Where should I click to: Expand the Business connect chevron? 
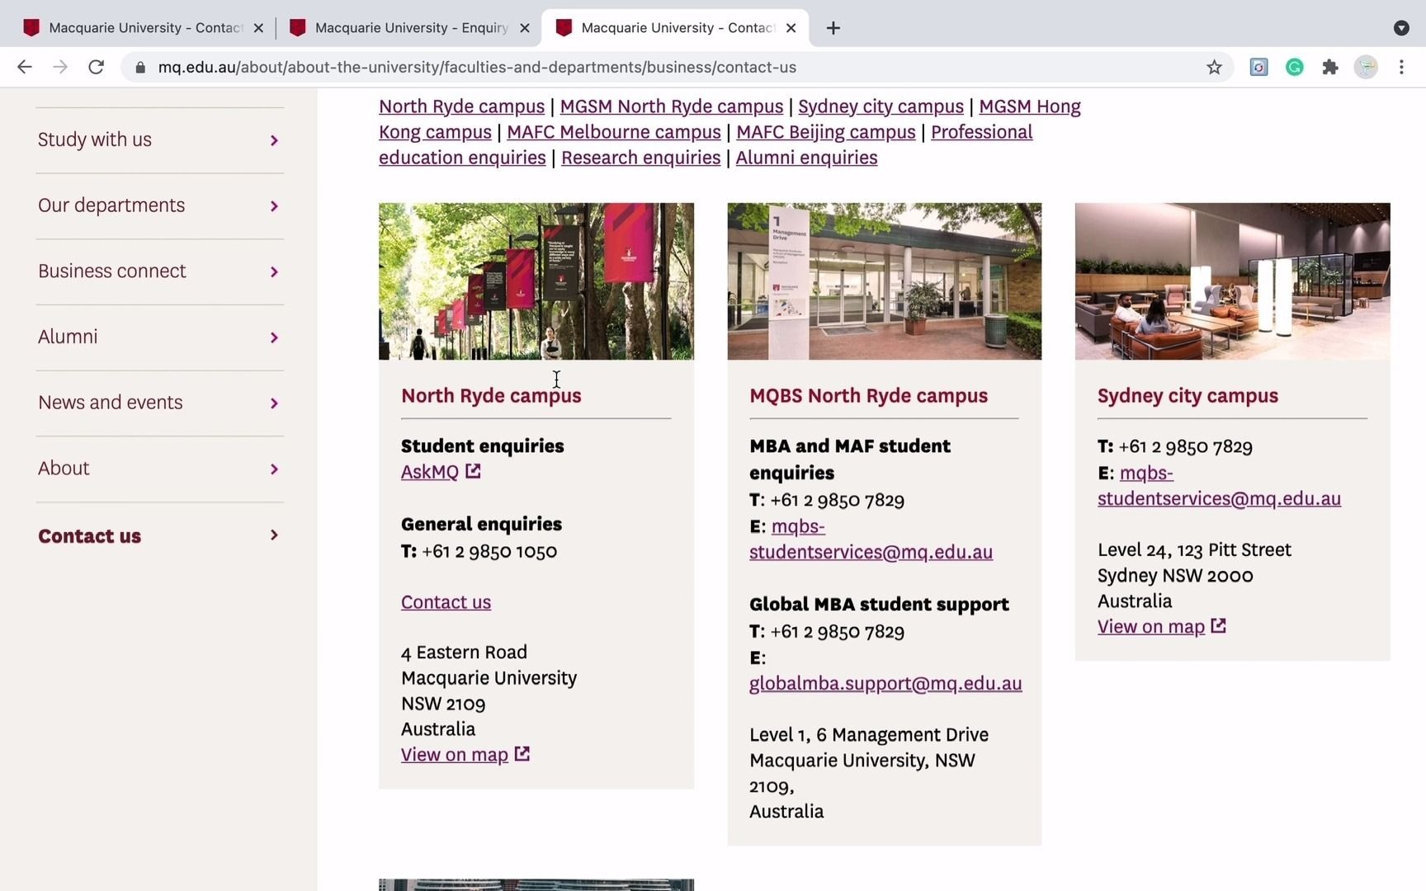pos(274,272)
